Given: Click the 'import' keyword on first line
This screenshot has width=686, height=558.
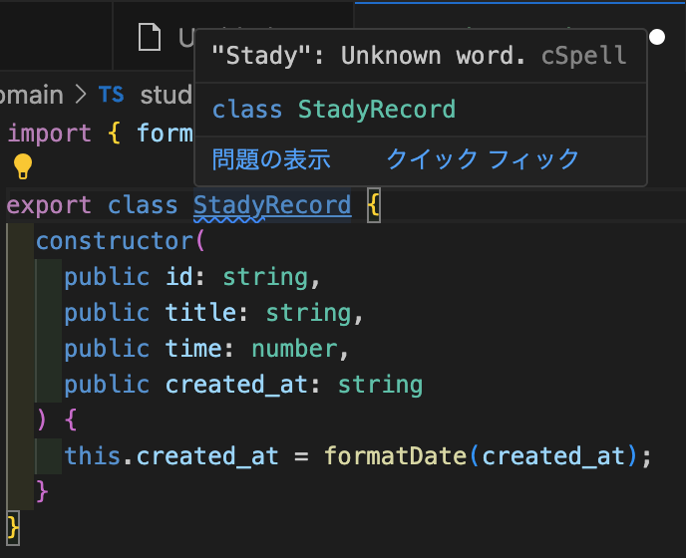Looking at the screenshot, I should tap(50, 133).
